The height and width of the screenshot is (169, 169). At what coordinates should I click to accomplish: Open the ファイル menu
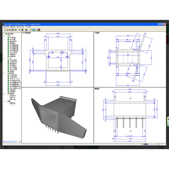click(x=6, y=27)
